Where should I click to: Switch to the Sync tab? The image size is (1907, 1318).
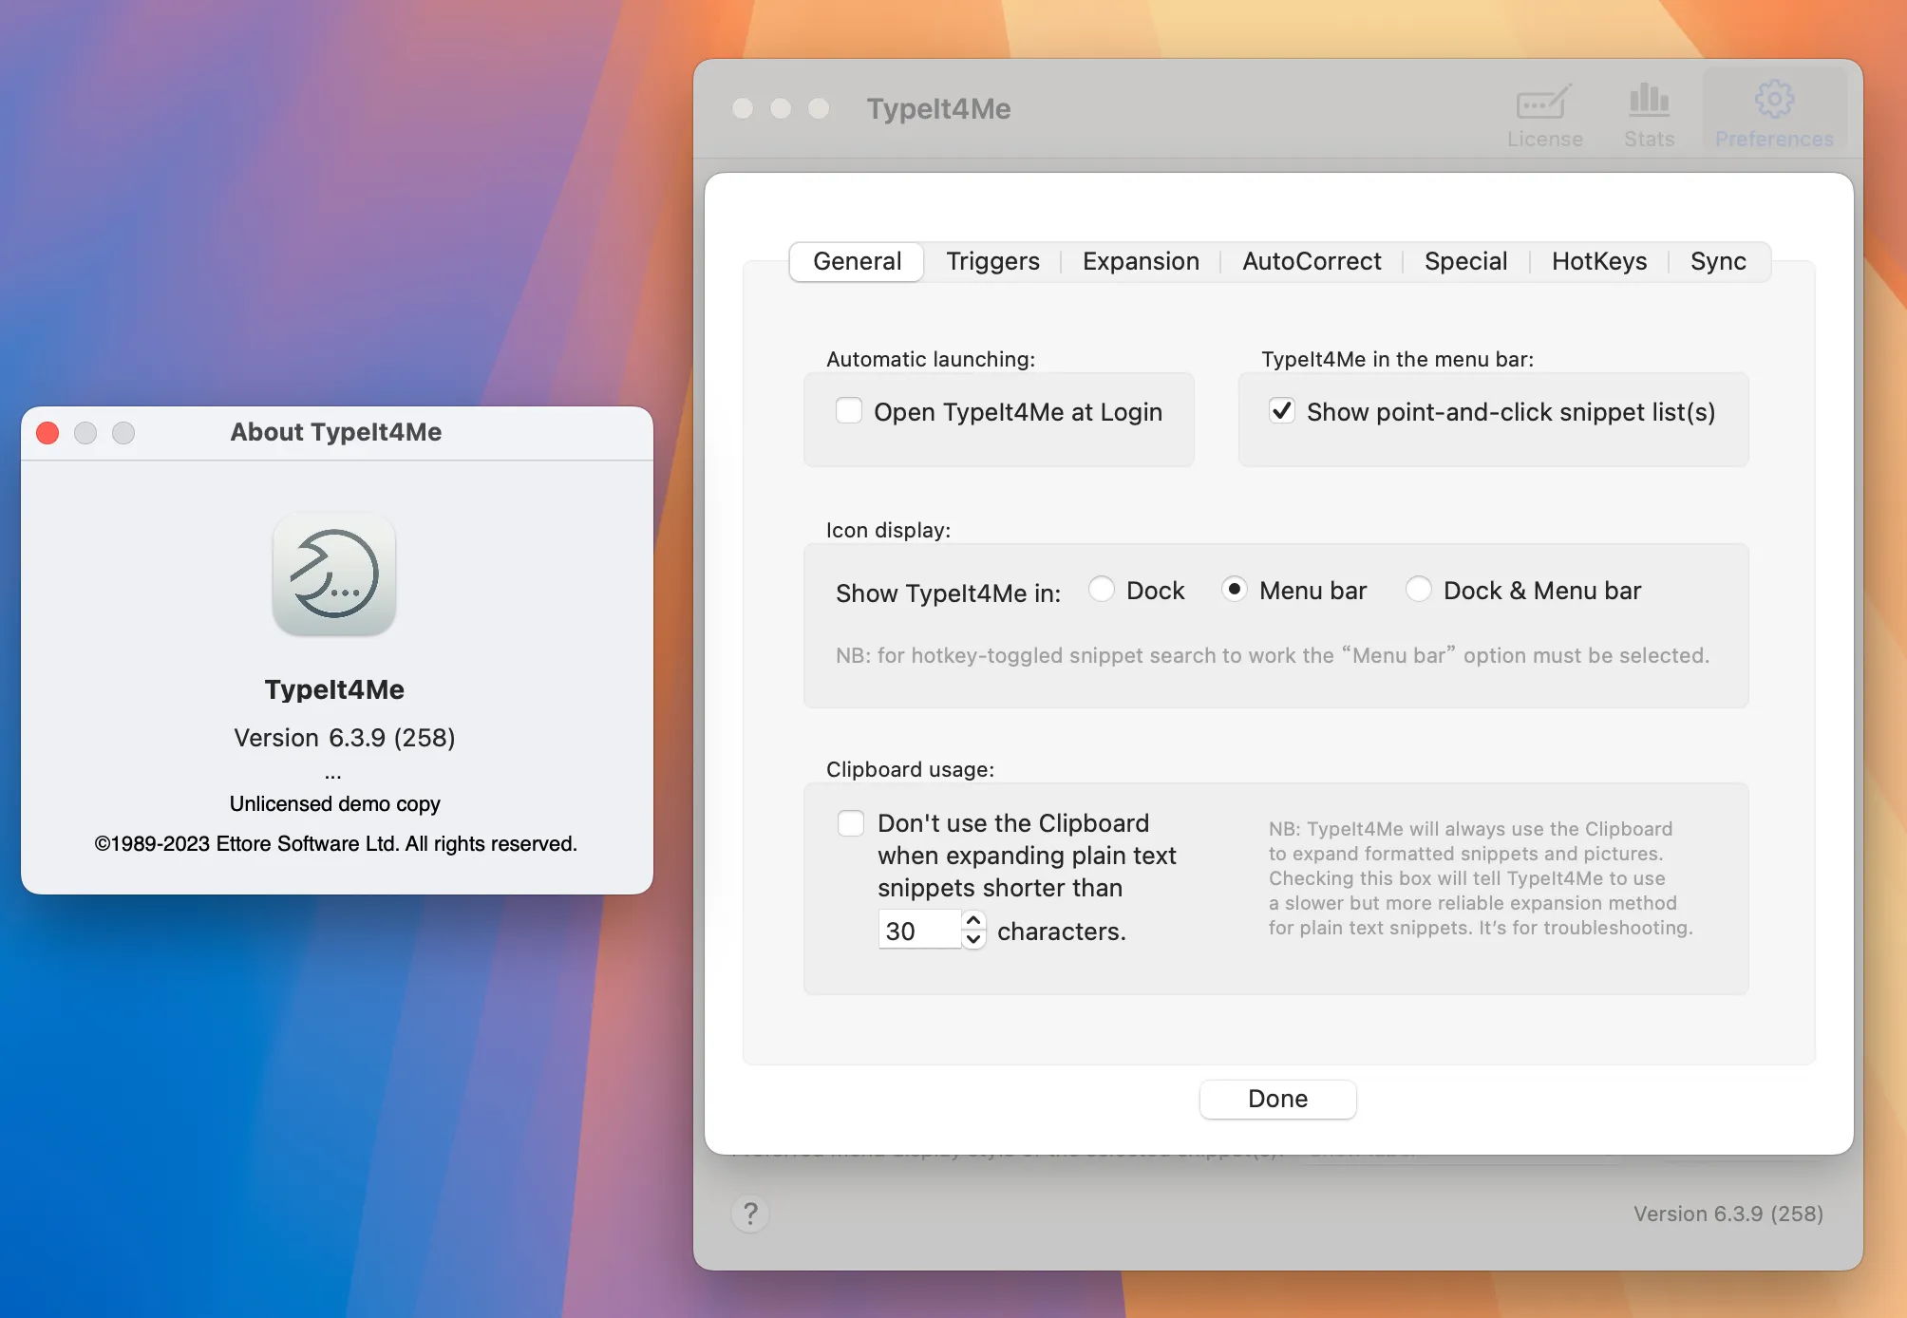pyautogui.click(x=1718, y=261)
